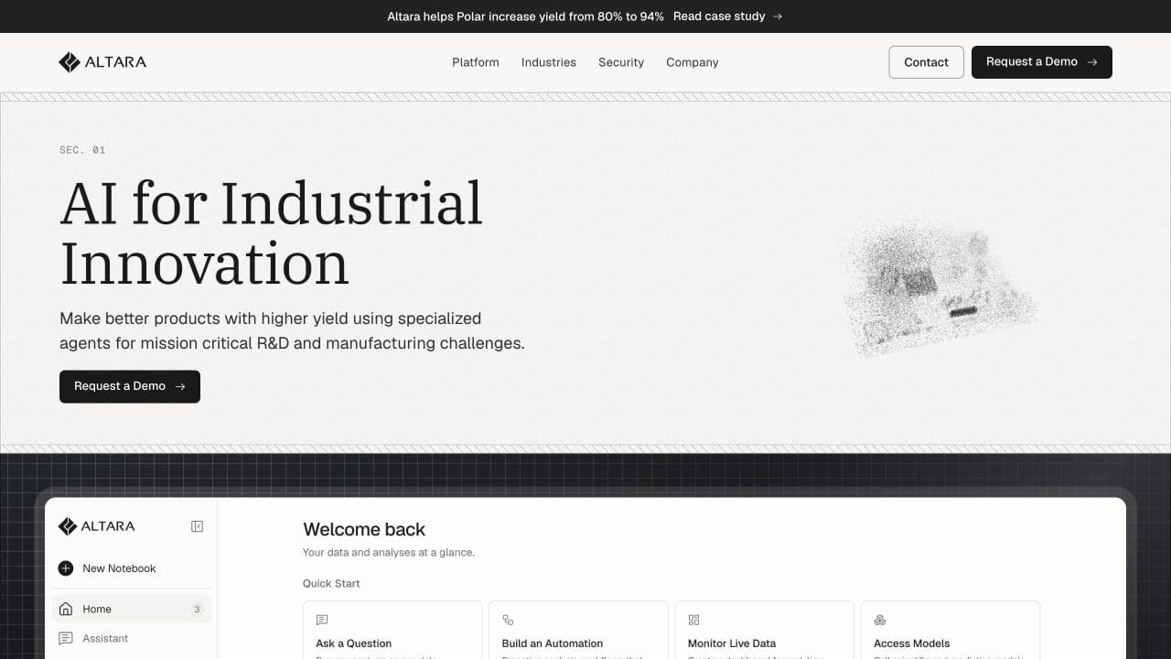Click the Build an Automation card icon
This screenshot has width=1171, height=659.
(508, 620)
